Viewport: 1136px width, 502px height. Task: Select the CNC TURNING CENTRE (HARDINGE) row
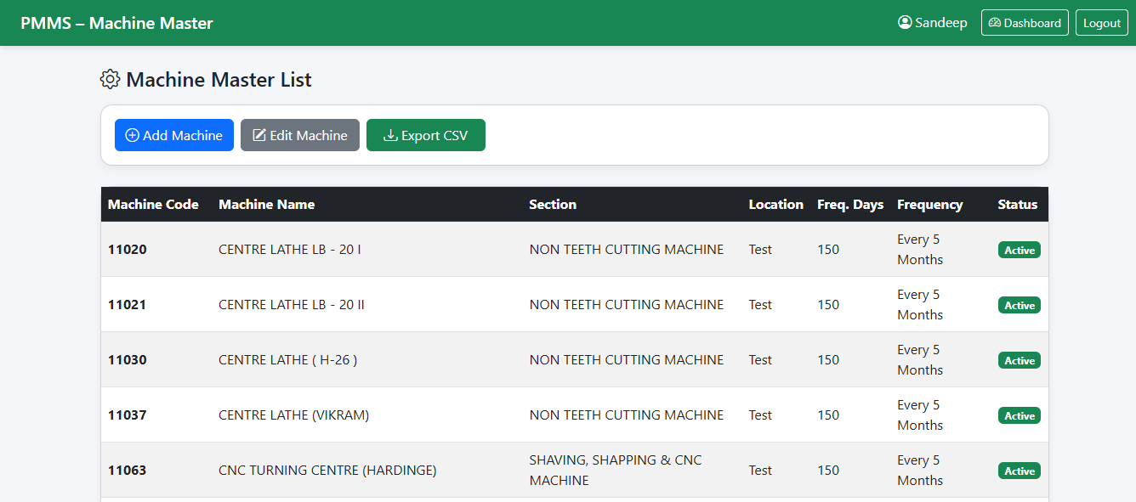coord(327,471)
